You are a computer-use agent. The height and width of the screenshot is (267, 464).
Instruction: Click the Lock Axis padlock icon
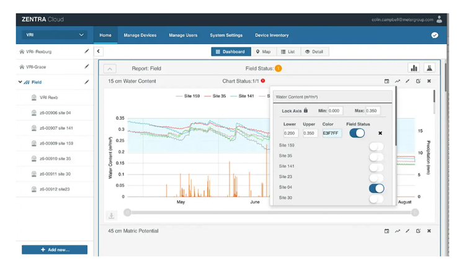(306, 111)
